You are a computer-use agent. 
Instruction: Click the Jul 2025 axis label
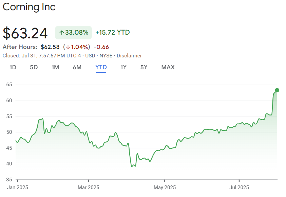tap(239, 187)
